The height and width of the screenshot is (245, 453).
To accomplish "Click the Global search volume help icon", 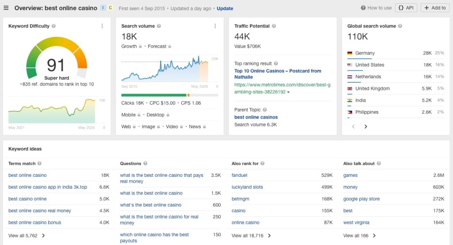I will click(400, 26).
